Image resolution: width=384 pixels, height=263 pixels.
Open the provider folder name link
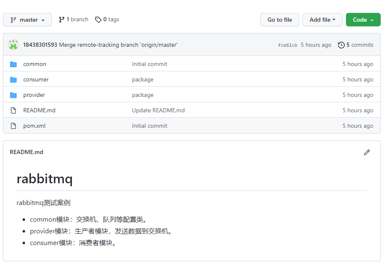pos(34,95)
